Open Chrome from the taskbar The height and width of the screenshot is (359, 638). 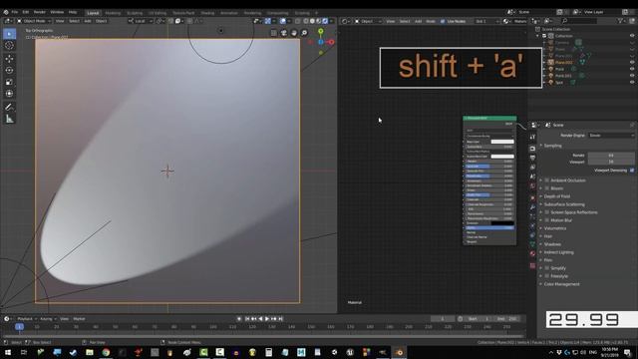point(106,352)
